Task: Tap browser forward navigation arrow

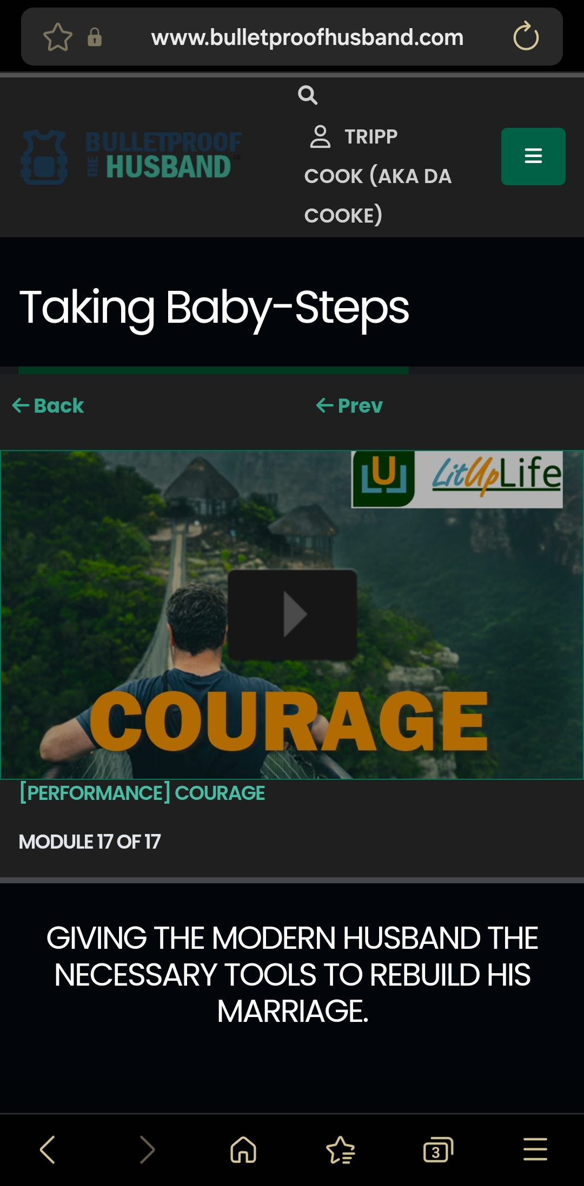Action: [147, 1149]
